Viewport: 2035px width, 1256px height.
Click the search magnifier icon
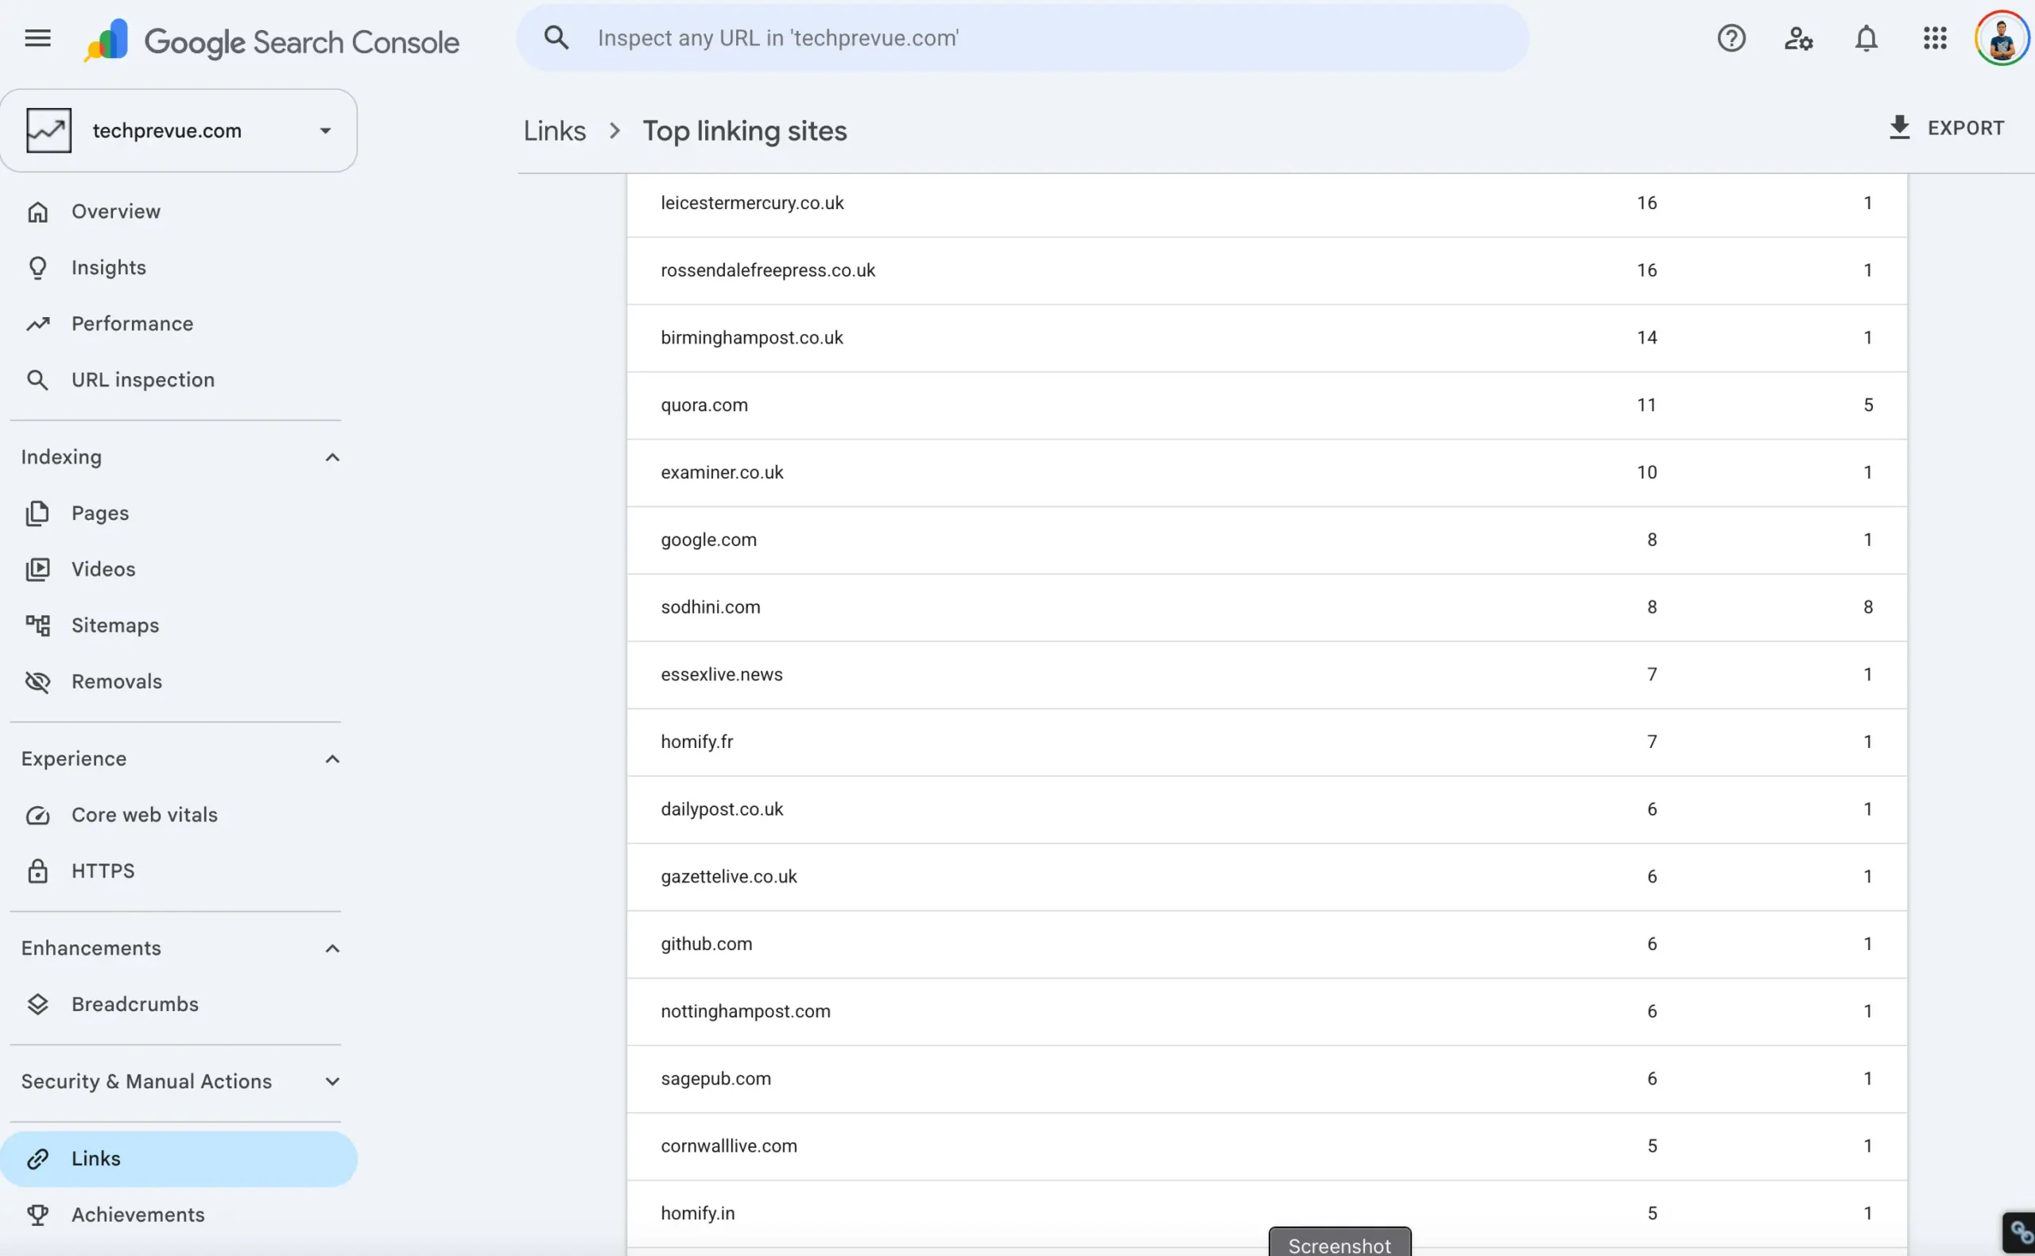point(556,37)
